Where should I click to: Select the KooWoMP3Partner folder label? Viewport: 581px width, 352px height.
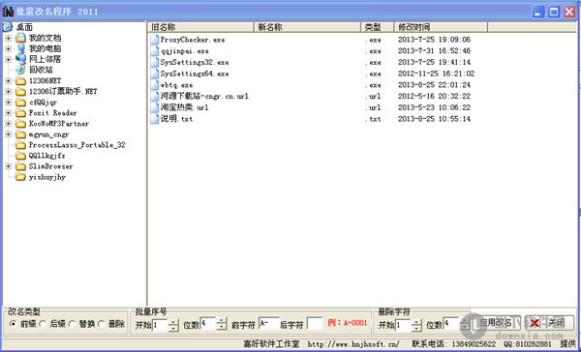[x=59, y=124]
